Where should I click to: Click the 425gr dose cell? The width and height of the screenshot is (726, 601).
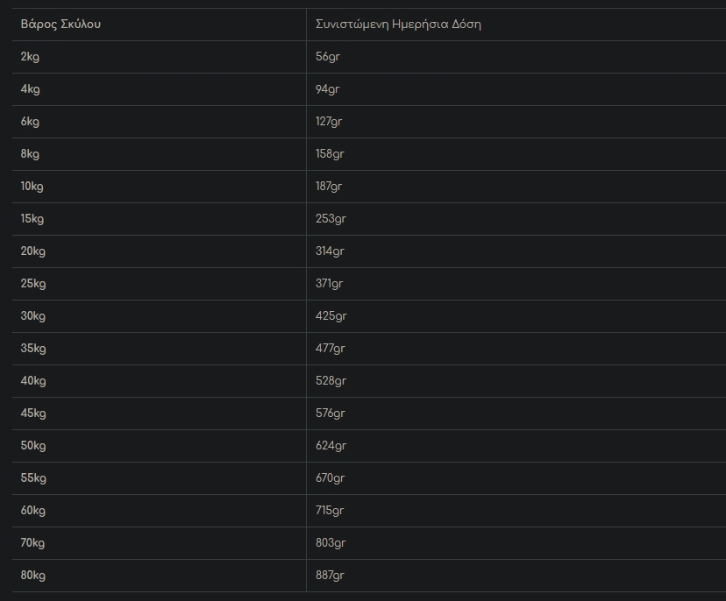click(x=331, y=316)
